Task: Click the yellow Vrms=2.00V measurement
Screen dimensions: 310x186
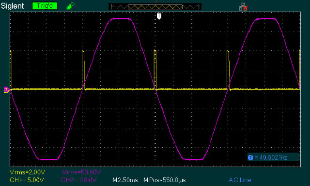Action: [28, 172]
